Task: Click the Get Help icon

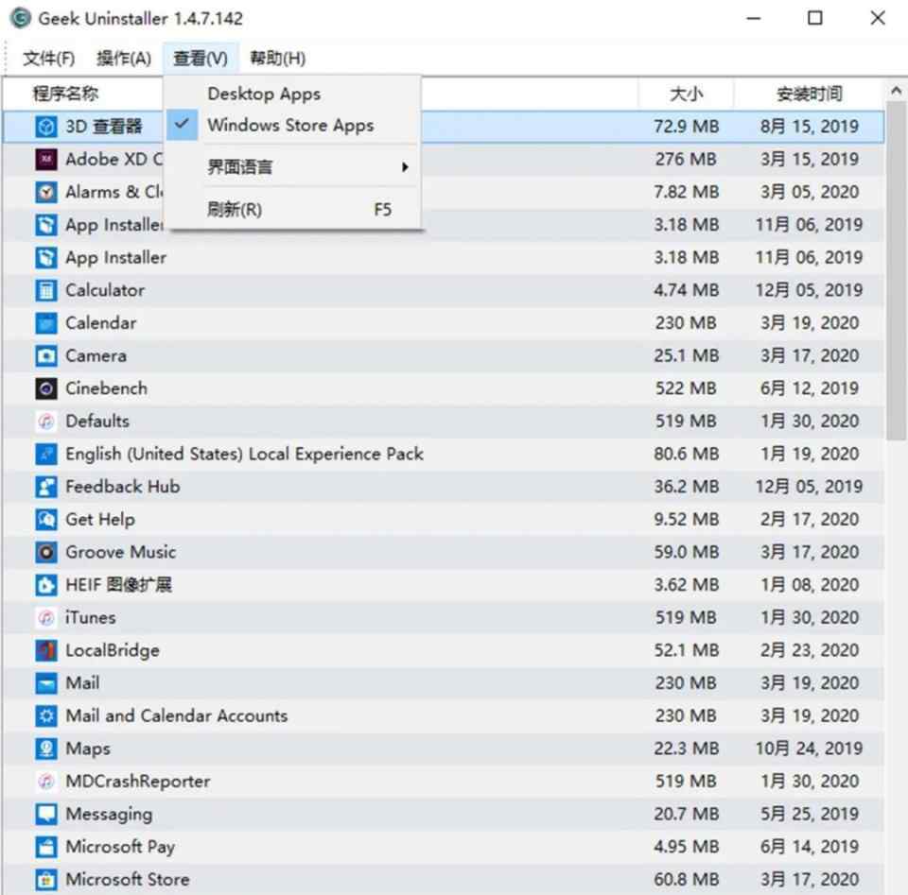Action: (45, 519)
